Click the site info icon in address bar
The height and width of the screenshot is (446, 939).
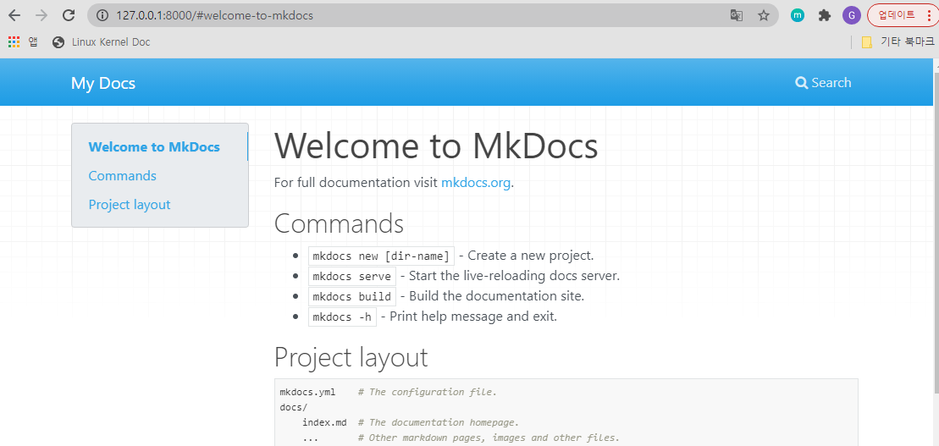pos(102,15)
